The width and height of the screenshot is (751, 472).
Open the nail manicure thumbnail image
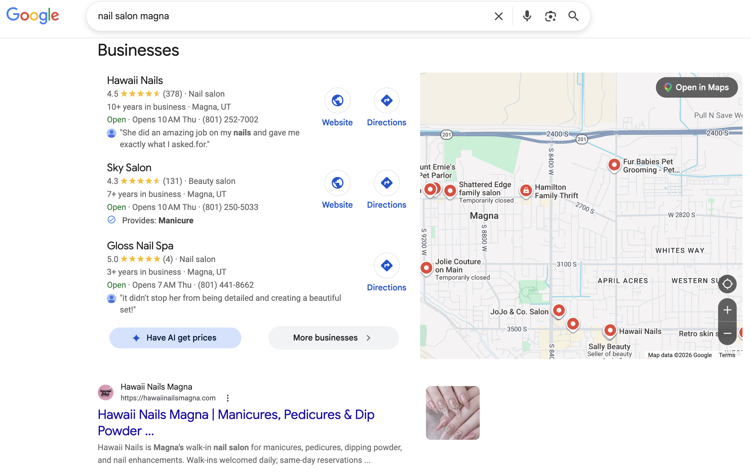pyautogui.click(x=453, y=413)
